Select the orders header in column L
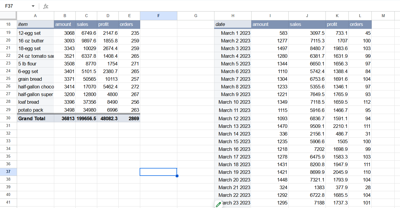The image size is (400, 208). coord(360,24)
